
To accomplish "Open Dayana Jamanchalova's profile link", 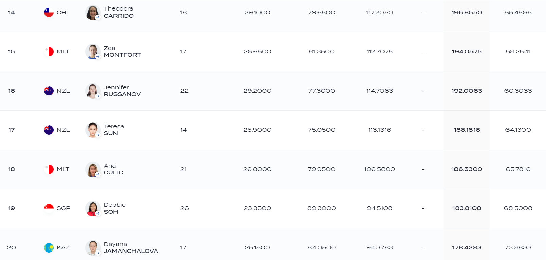I will pyautogui.click(x=131, y=247).
